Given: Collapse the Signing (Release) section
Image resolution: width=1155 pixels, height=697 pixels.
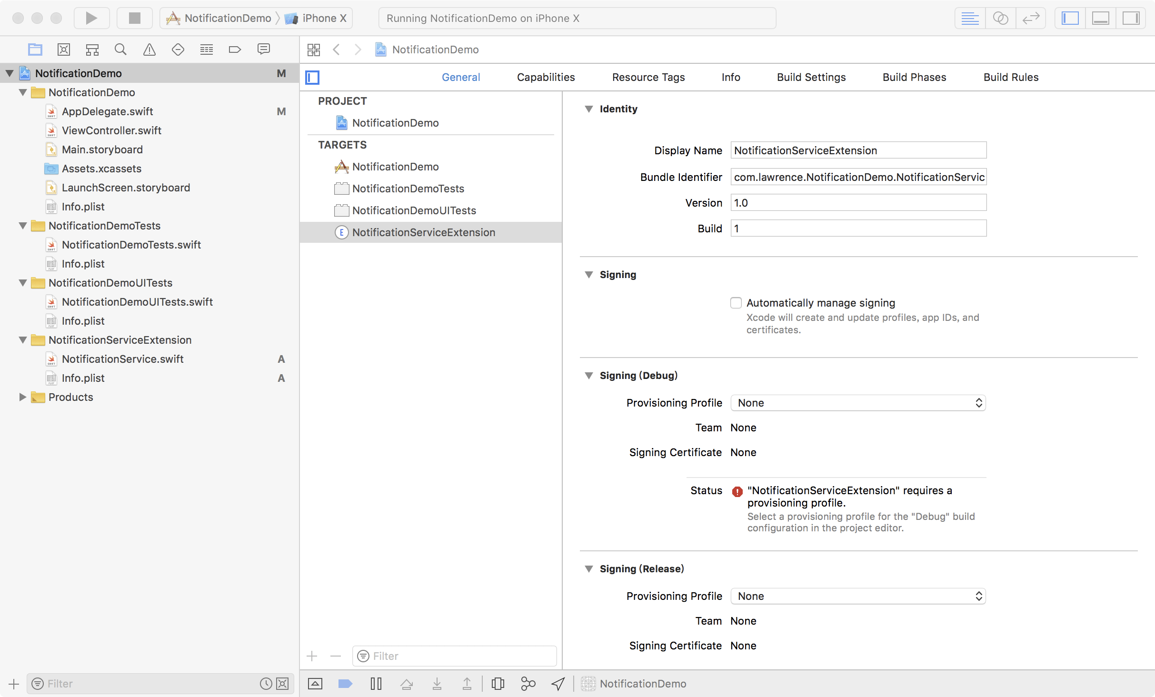Looking at the screenshot, I should [589, 569].
